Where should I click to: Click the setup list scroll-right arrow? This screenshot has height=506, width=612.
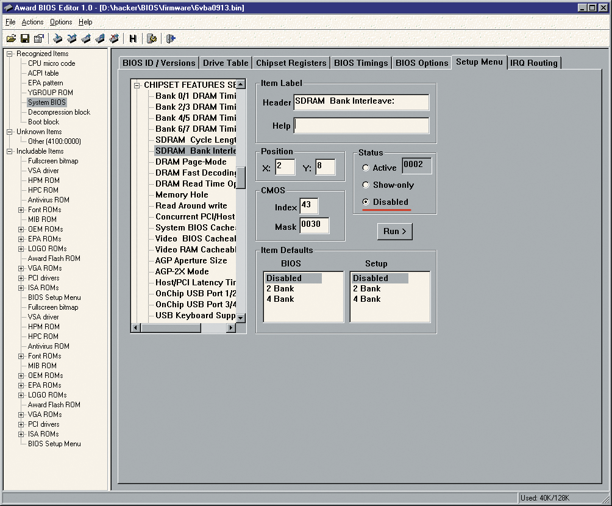(231, 327)
